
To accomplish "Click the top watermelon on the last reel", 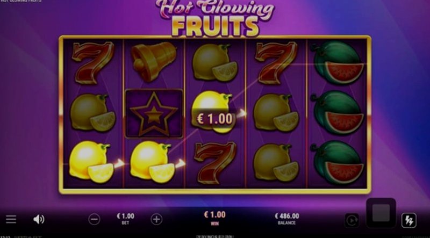I will 338,62.
